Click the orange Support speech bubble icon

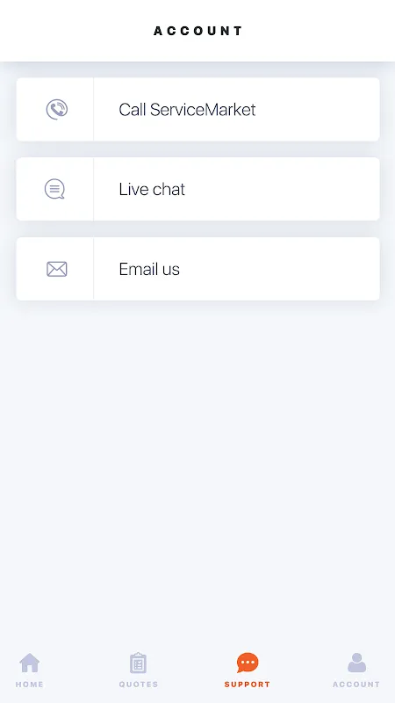[x=248, y=663]
